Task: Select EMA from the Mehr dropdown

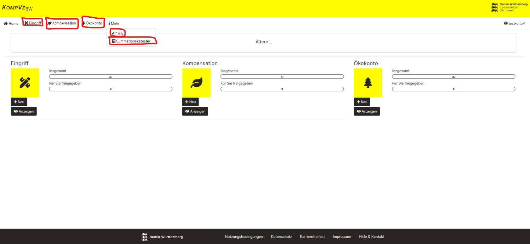Action: (x=118, y=34)
